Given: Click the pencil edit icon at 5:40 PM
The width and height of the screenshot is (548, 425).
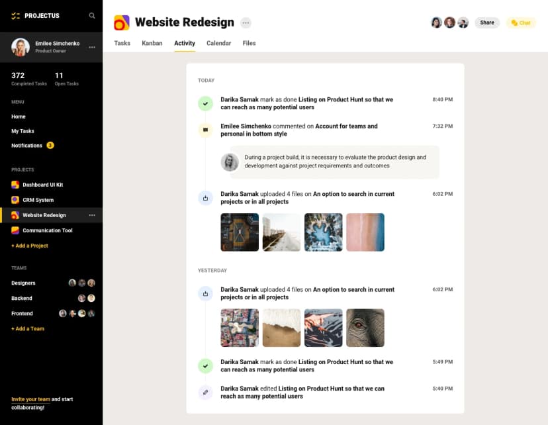Looking at the screenshot, I should pyautogui.click(x=205, y=393).
